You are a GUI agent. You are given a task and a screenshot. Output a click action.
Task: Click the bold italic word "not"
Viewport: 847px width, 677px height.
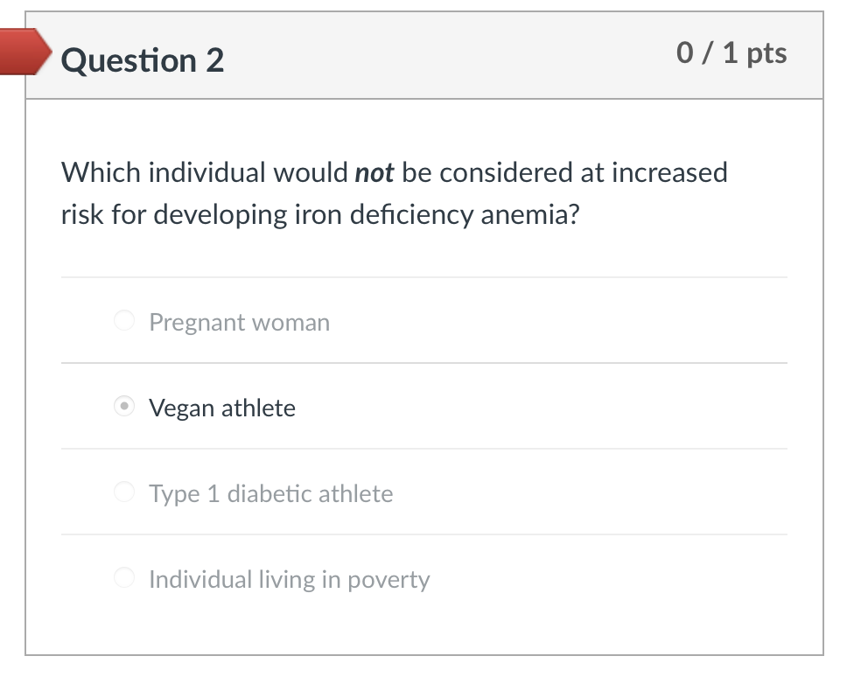tap(374, 172)
